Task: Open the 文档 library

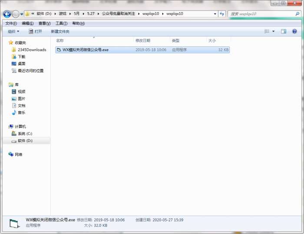Action: [x=22, y=105]
